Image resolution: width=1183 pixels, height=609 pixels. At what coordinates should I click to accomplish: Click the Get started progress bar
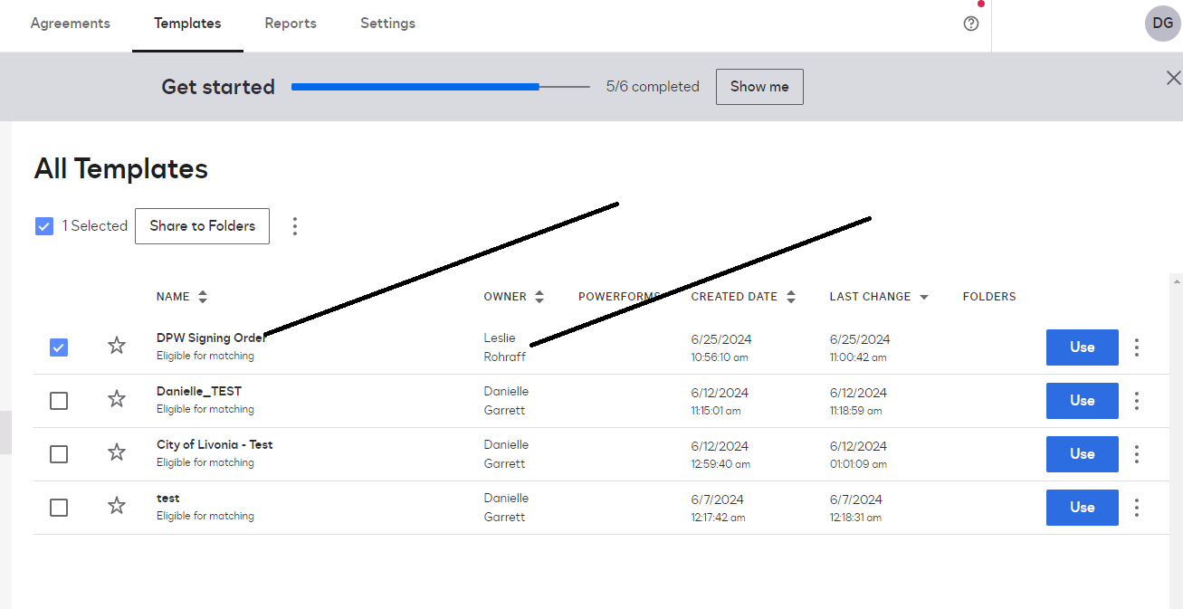[x=440, y=87]
